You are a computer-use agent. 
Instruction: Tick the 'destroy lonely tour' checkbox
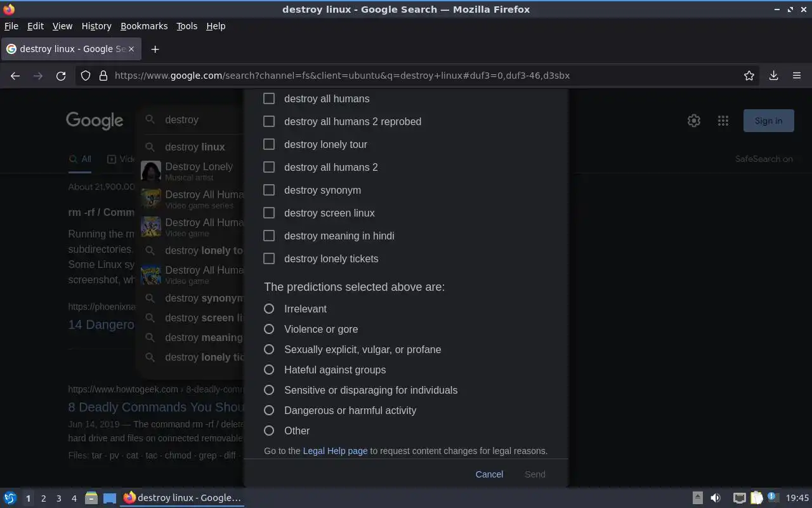[x=269, y=144]
